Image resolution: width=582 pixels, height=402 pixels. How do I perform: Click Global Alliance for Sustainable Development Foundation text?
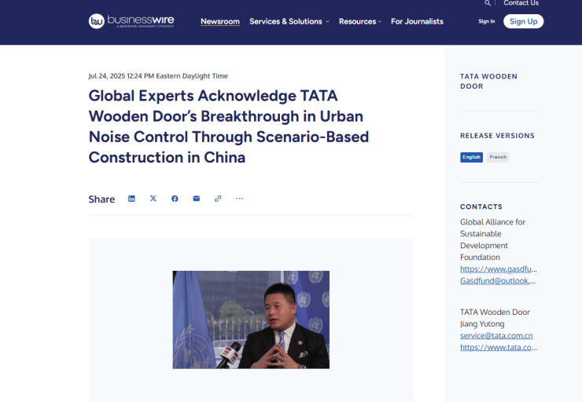tap(492, 239)
